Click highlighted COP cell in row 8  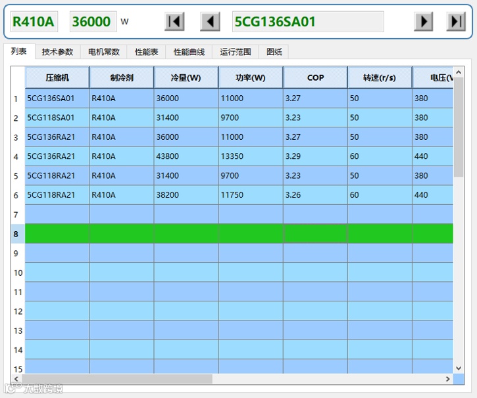click(315, 233)
